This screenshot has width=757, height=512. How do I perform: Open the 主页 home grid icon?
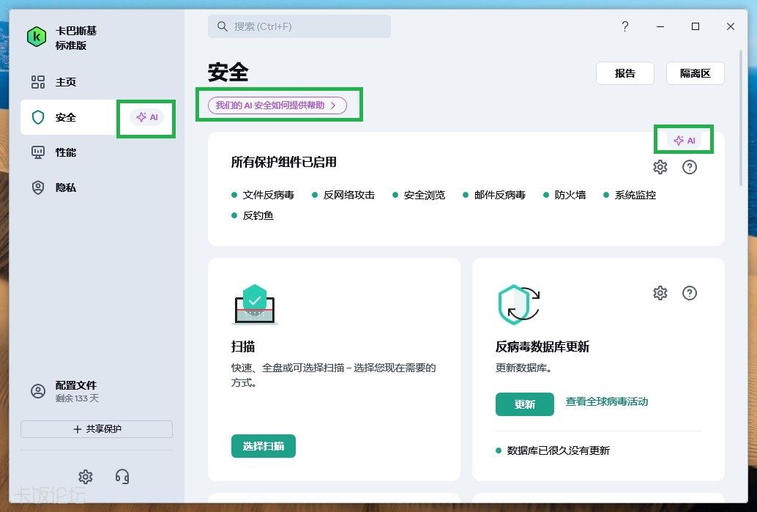tap(37, 82)
